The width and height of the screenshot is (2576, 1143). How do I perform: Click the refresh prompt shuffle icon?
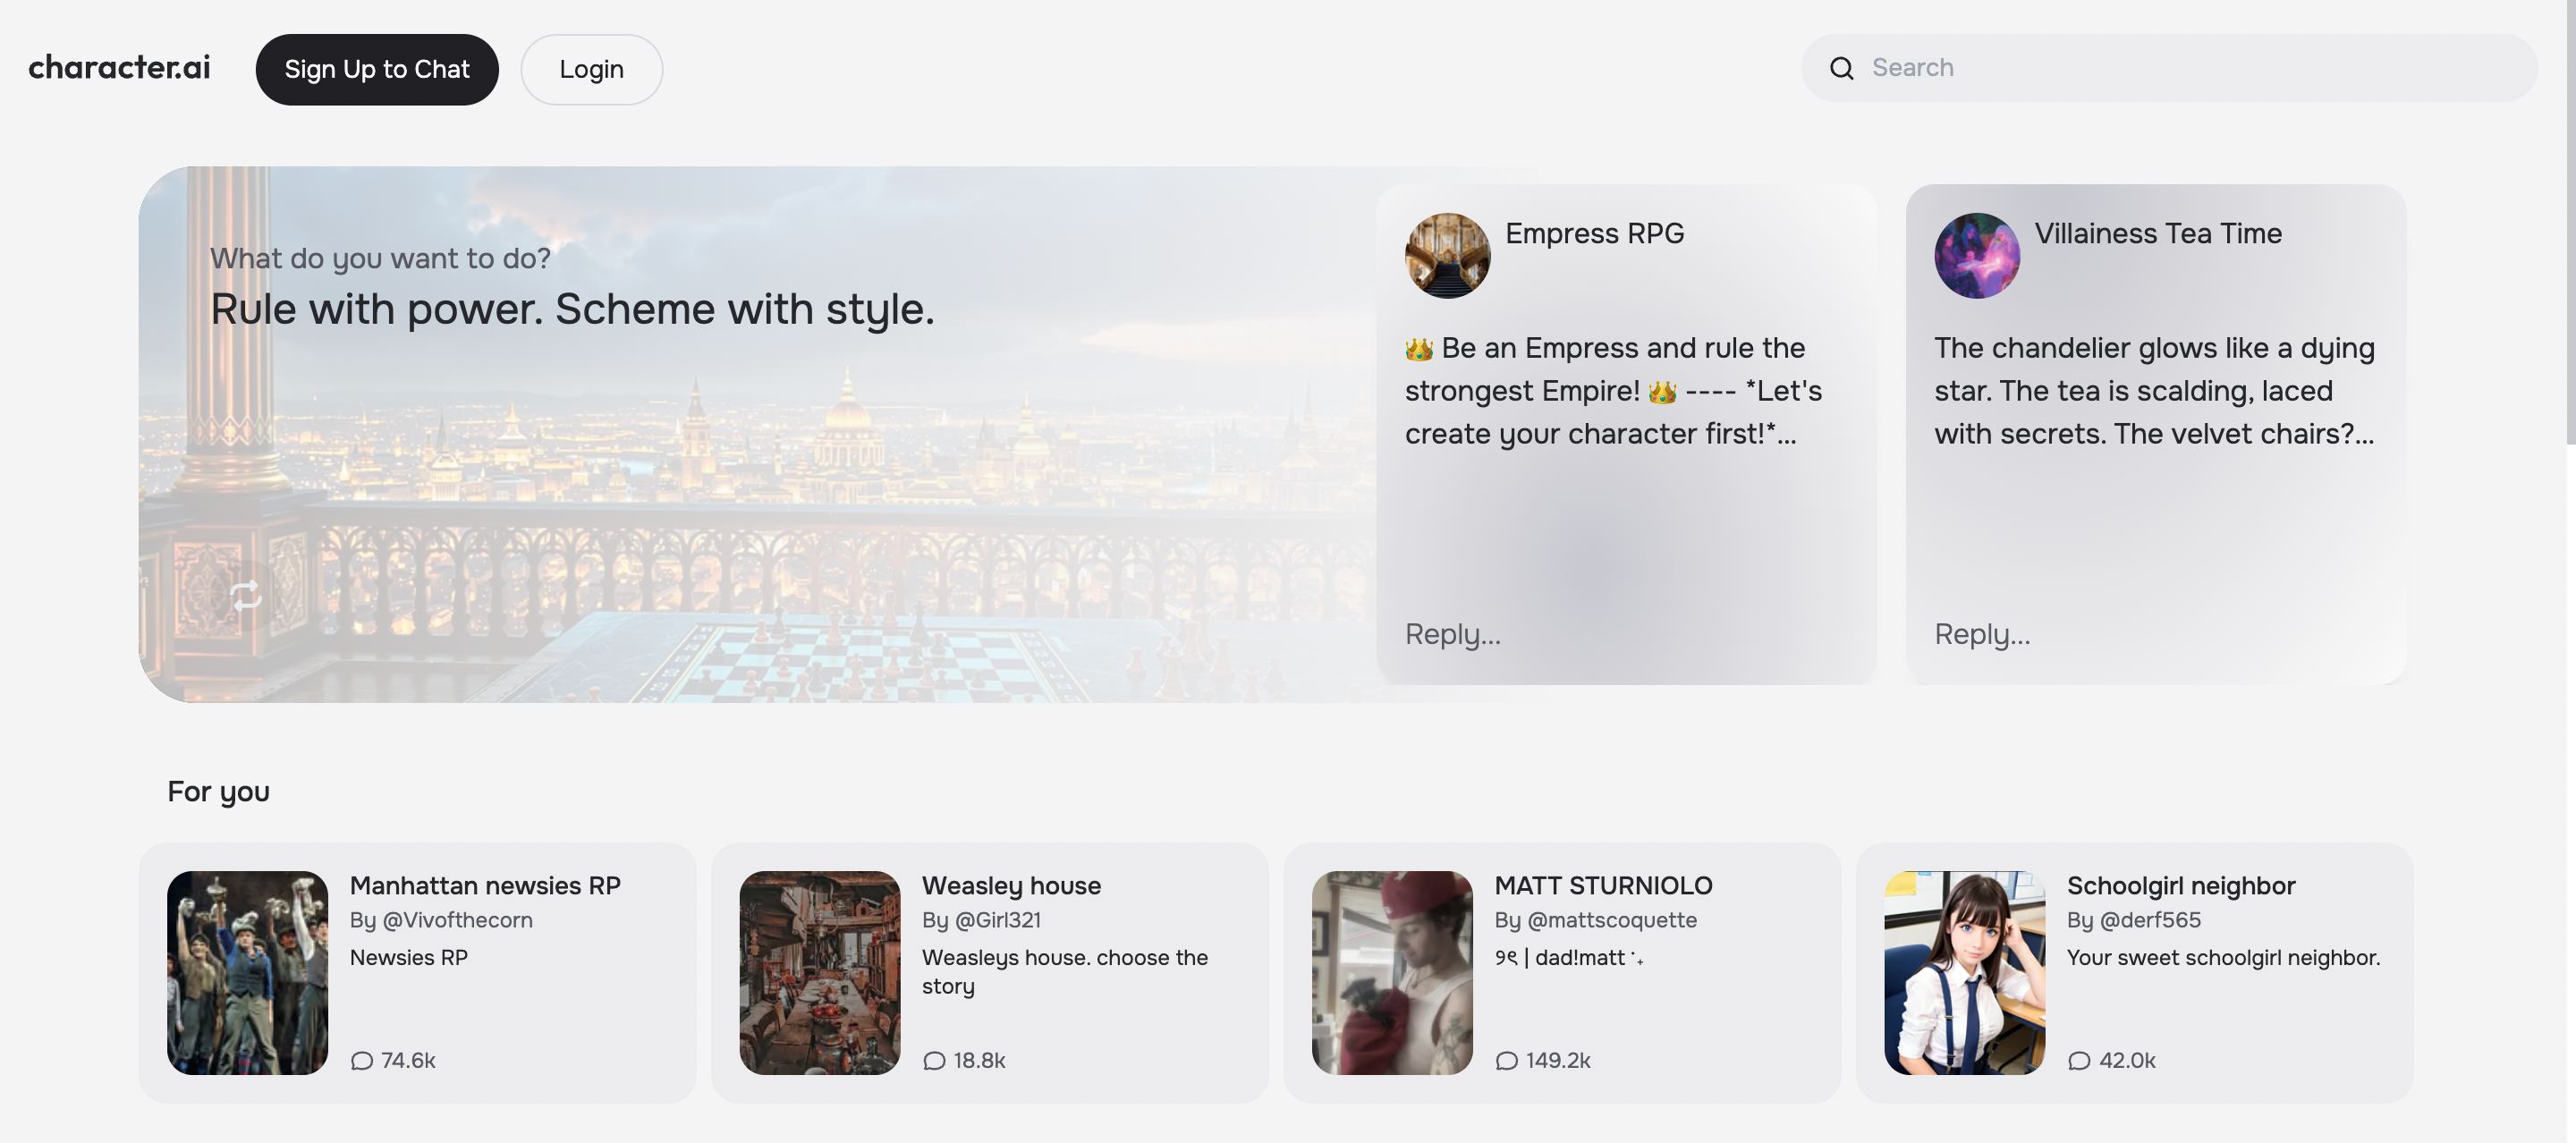pyautogui.click(x=245, y=596)
